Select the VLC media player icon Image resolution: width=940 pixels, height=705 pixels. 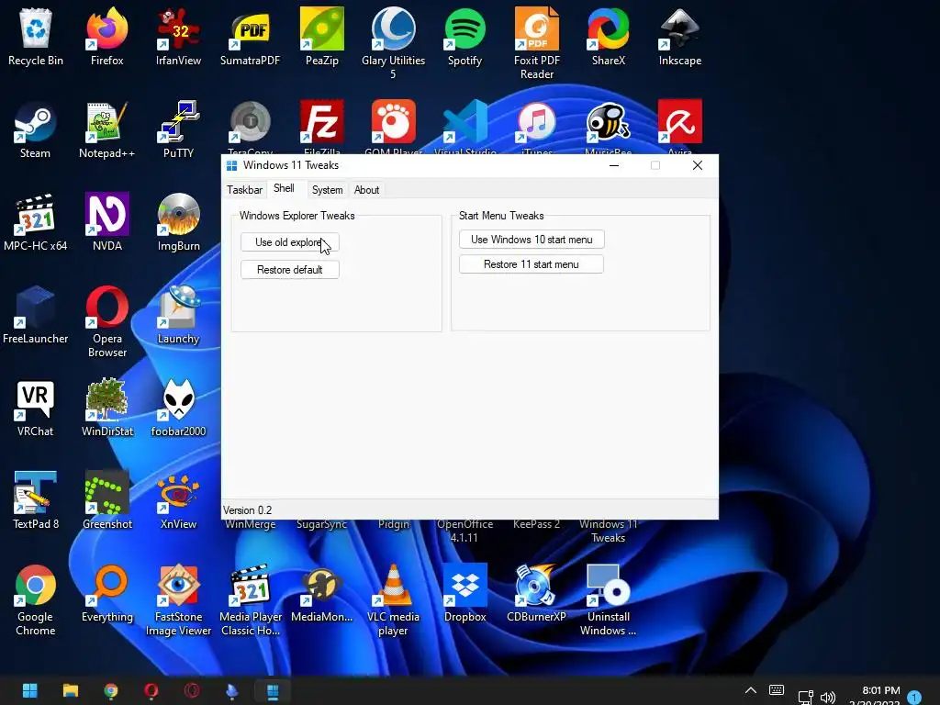393,600
